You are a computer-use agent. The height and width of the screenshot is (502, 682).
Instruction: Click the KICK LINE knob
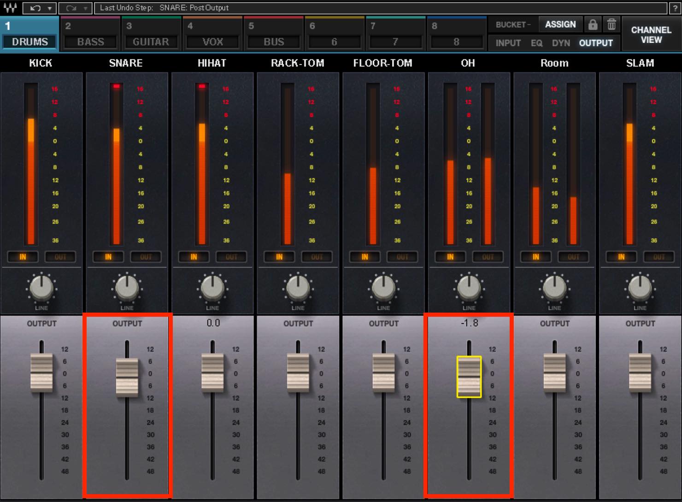tap(41, 288)
